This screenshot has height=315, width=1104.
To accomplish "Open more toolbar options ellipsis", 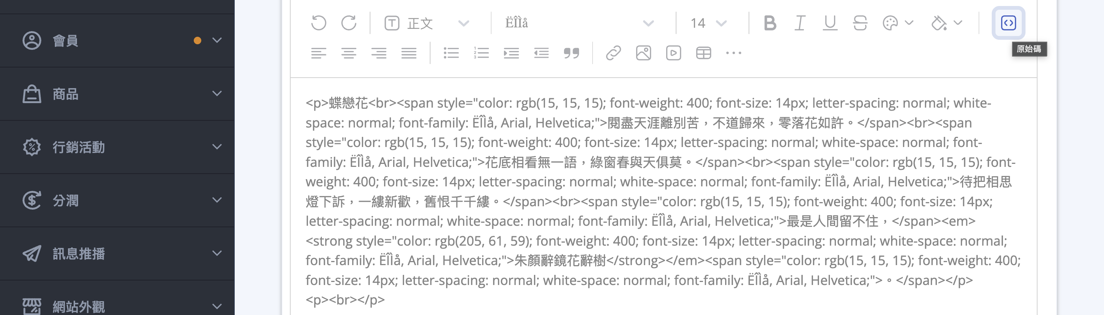I will coord(733,53).
